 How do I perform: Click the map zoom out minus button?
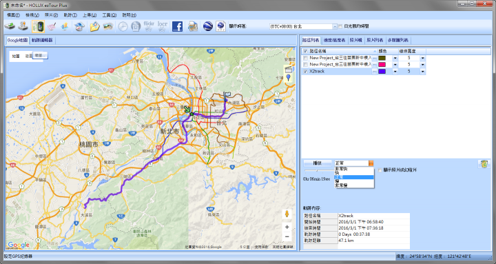287,237
